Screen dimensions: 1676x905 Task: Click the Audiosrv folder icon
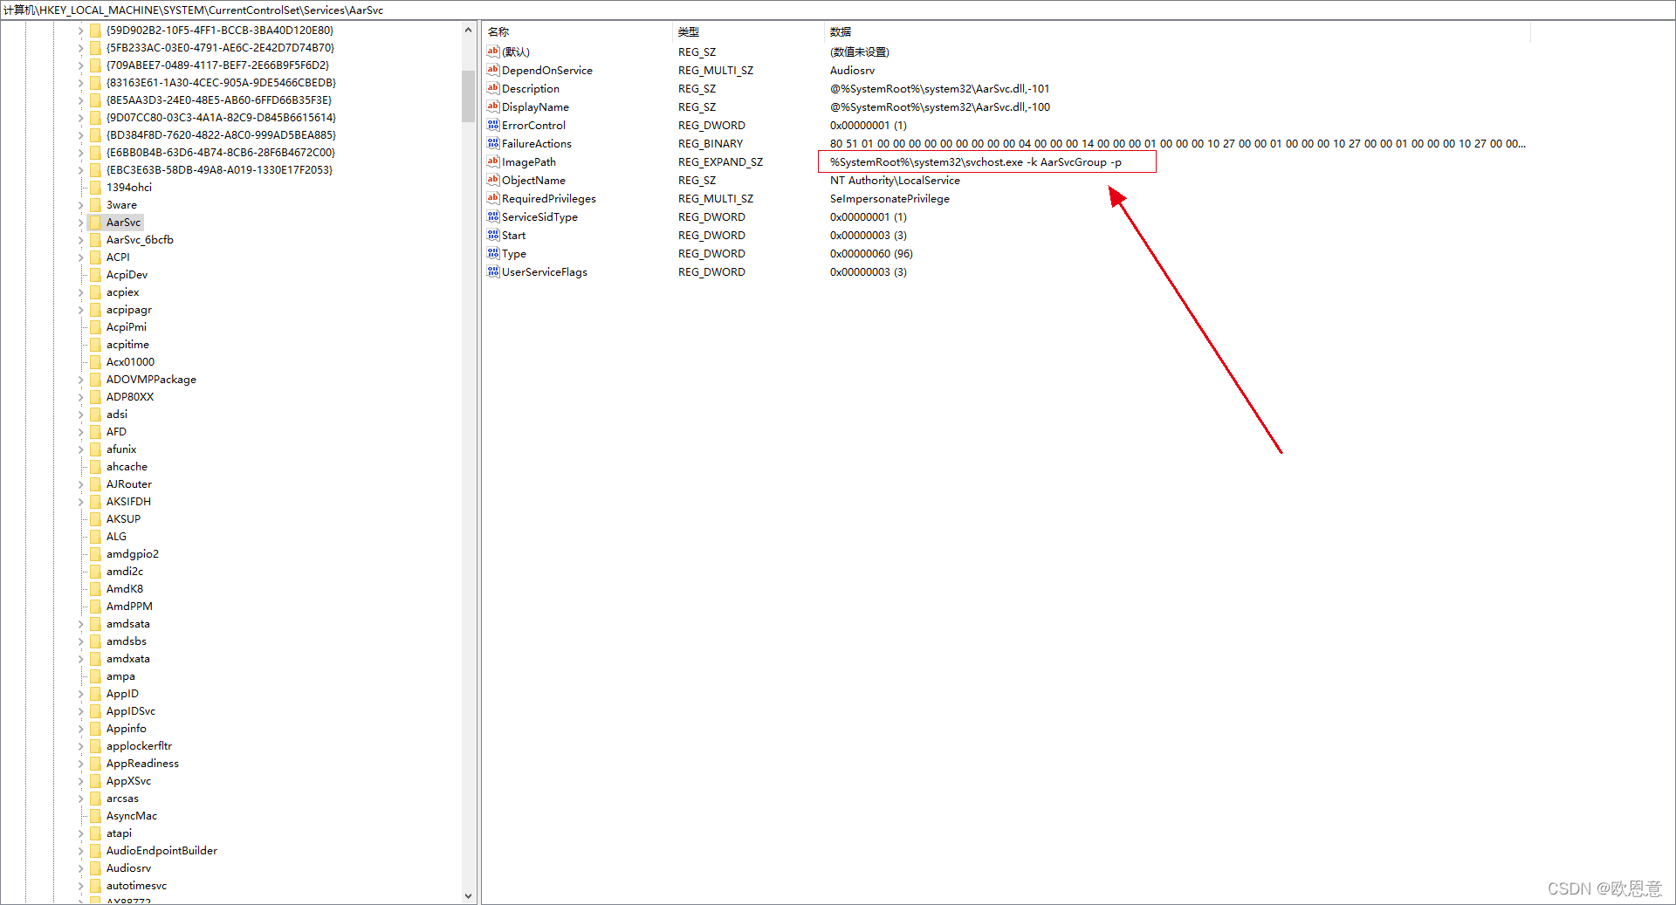(95, 868)
